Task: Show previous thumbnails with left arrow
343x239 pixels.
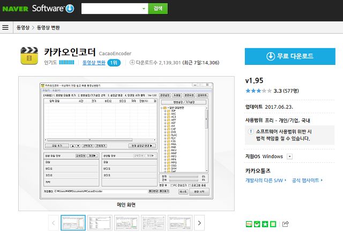Action: (x=54, y=223)
